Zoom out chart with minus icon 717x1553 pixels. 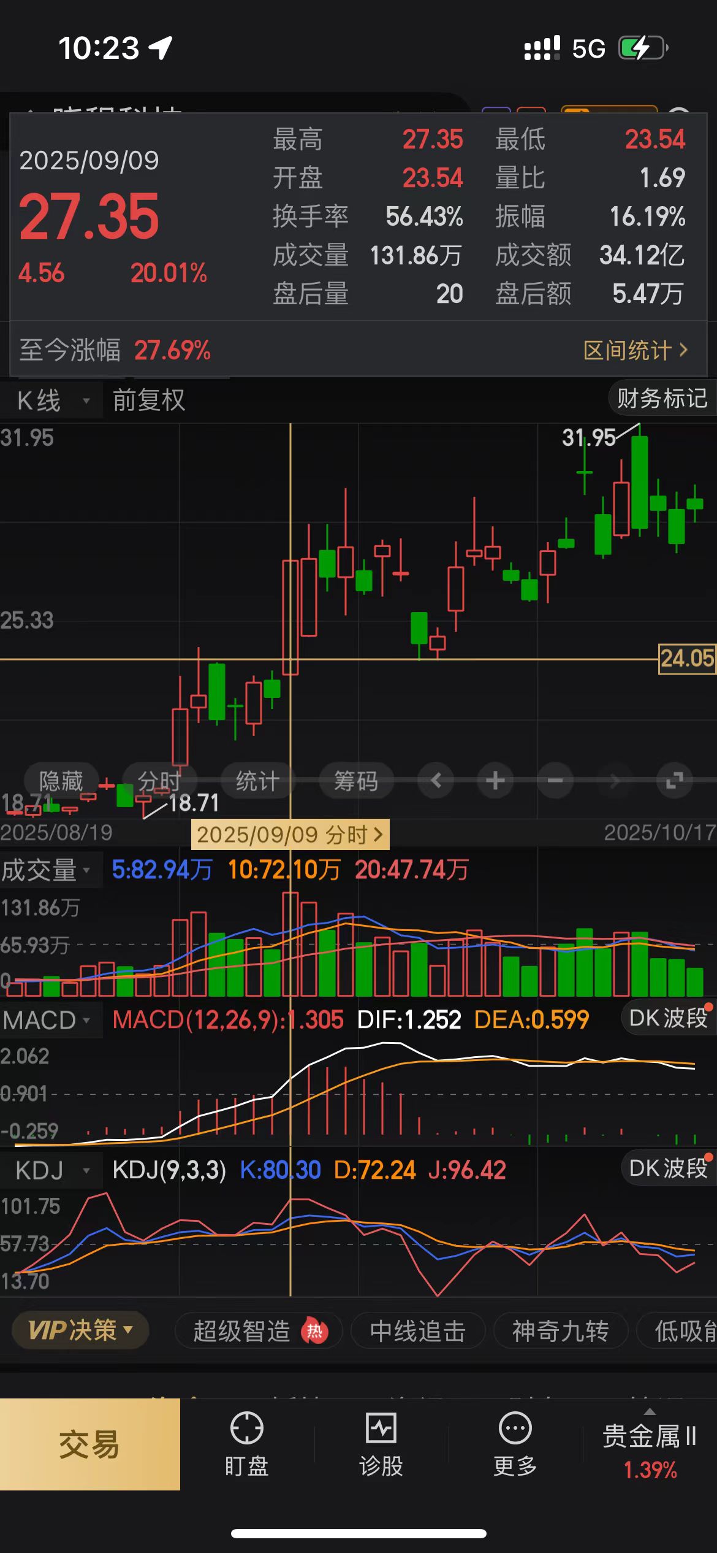point(555,780)
